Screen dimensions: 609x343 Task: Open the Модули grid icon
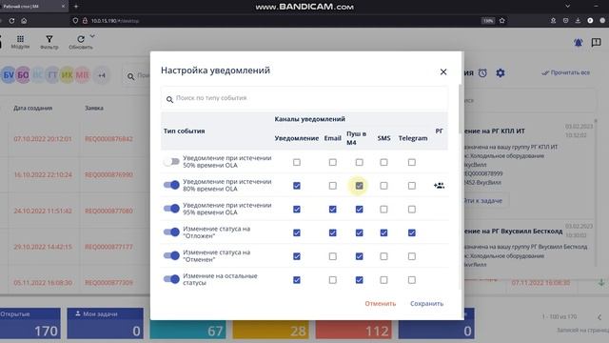tap(20, 39)
